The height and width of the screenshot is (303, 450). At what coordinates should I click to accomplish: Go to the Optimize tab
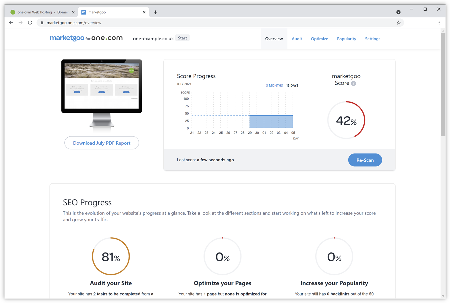tap(319, 39)
